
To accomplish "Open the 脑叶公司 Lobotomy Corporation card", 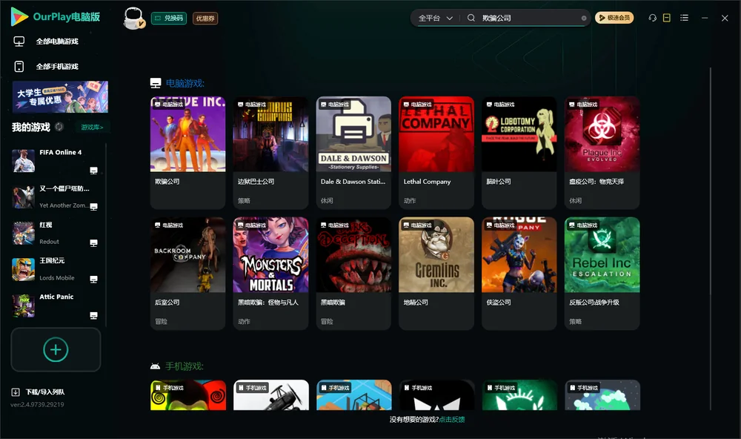I will (x=519, y=152).
